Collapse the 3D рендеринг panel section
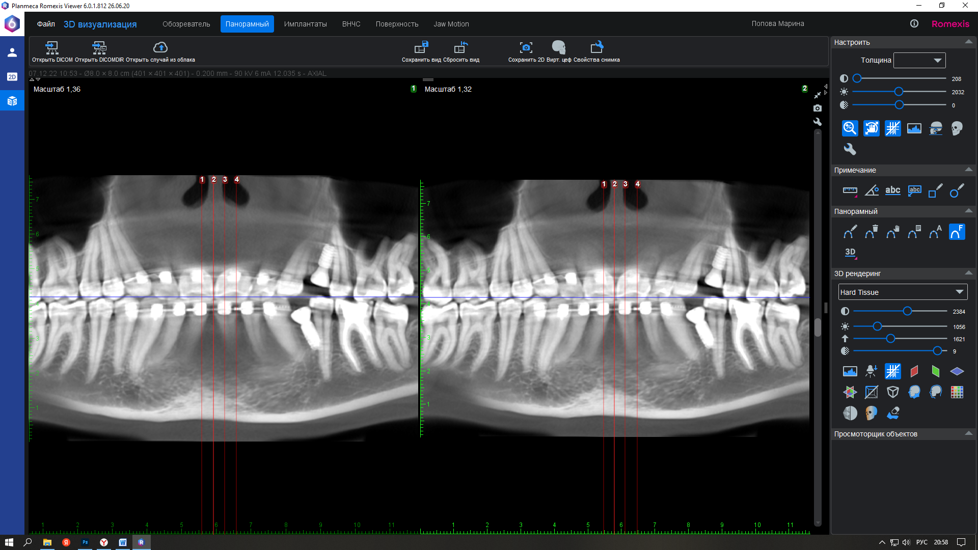 [x=968, y=273]
